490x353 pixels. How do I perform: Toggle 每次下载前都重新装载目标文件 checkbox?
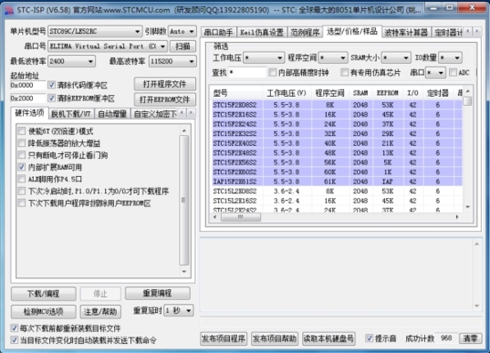click(x=14, y=328)
